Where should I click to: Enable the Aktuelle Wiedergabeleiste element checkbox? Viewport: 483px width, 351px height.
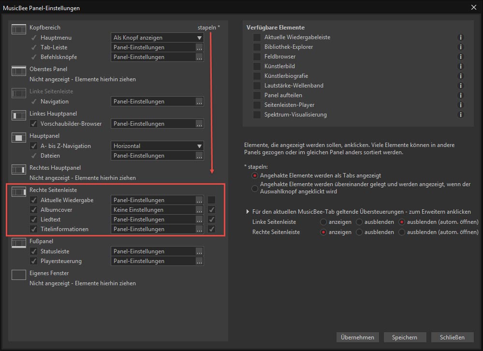(x=257, y=37)
